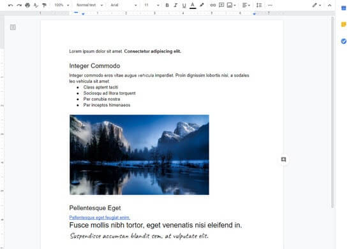The image size is (351, 249).
Task: Toggle Bold formatting
Action: click(167, 5)
